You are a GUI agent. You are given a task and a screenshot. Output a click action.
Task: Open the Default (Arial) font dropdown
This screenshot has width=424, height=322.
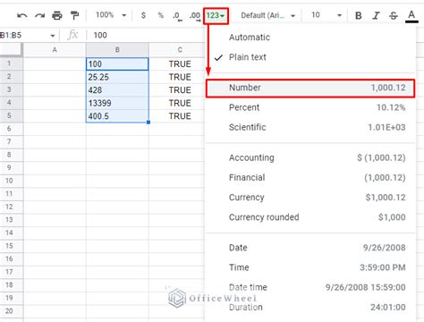pyautogui.click(x=267, y=15)
